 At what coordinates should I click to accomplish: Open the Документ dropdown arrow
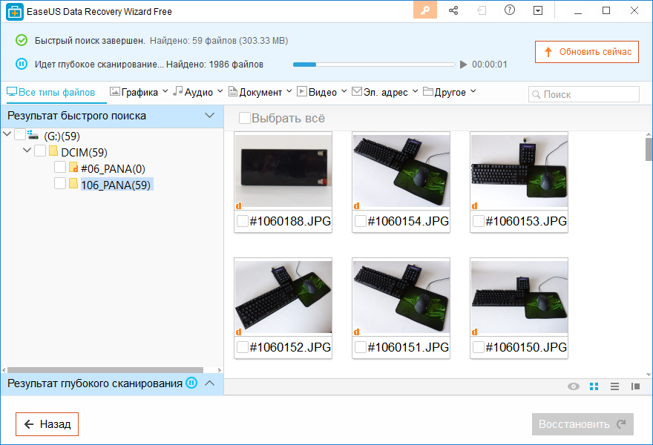coord(289,90)
